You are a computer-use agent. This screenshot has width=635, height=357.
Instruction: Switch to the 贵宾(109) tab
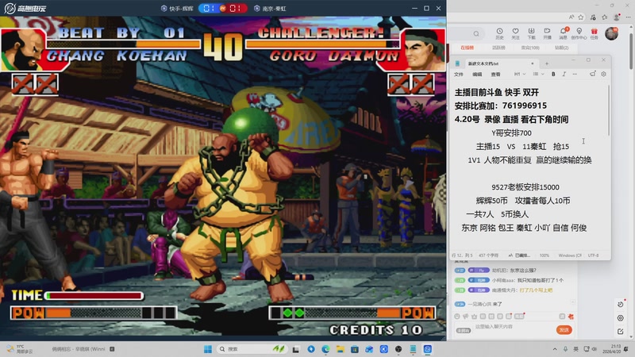click(530, 48)
